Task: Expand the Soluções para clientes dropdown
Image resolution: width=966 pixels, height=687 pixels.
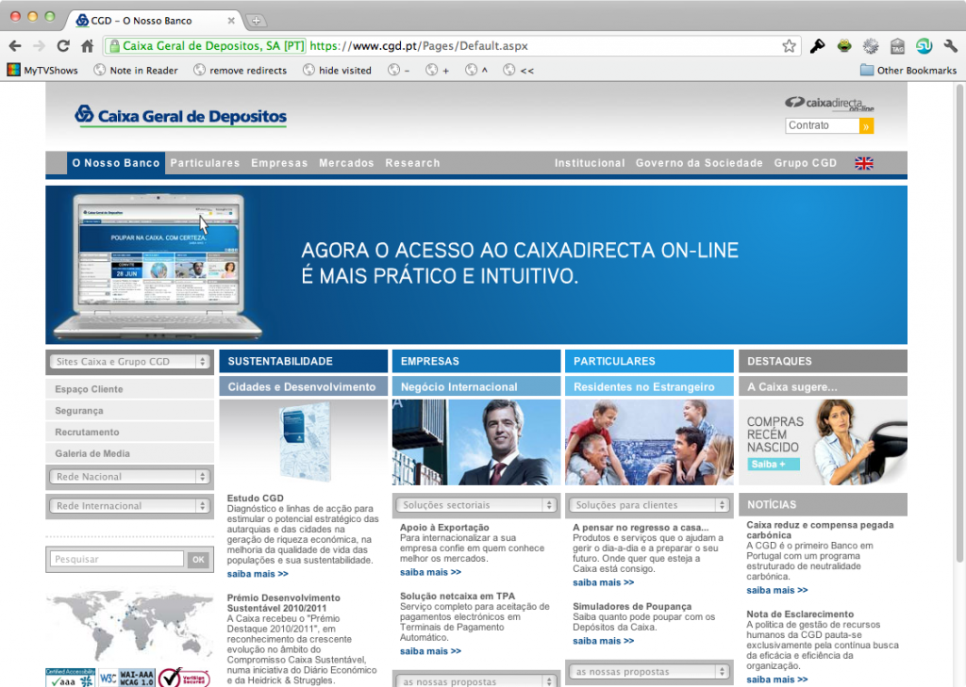Action: point(649,505)
